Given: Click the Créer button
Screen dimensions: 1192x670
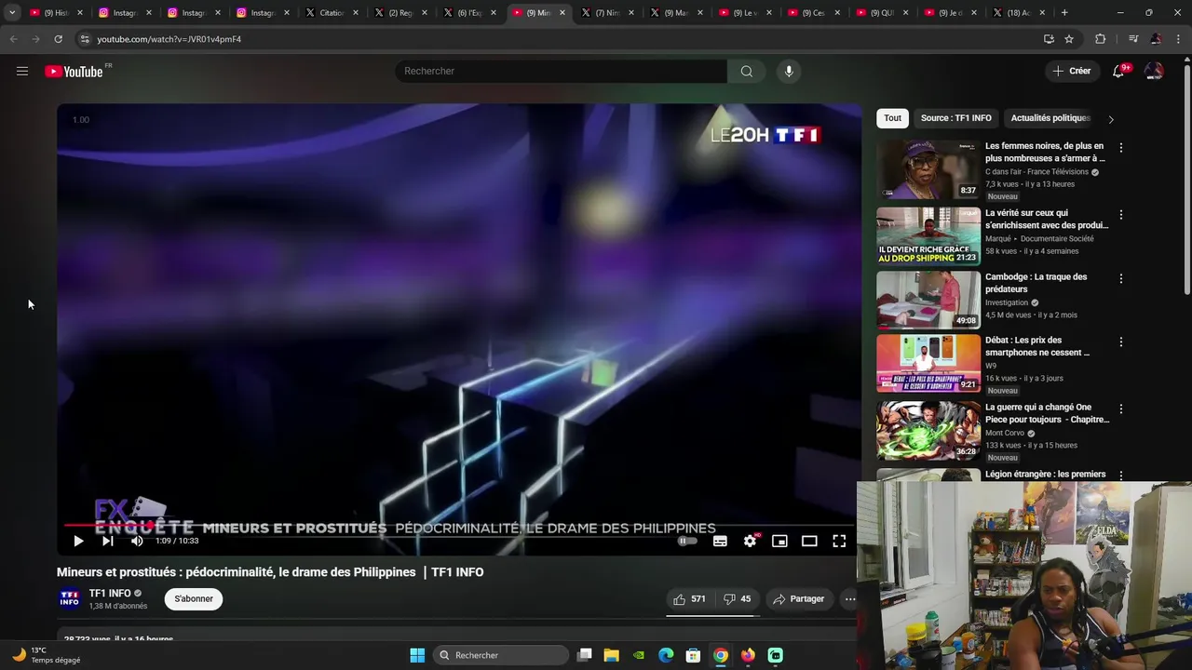Looking at the screenshot, I should [1071, 71].
